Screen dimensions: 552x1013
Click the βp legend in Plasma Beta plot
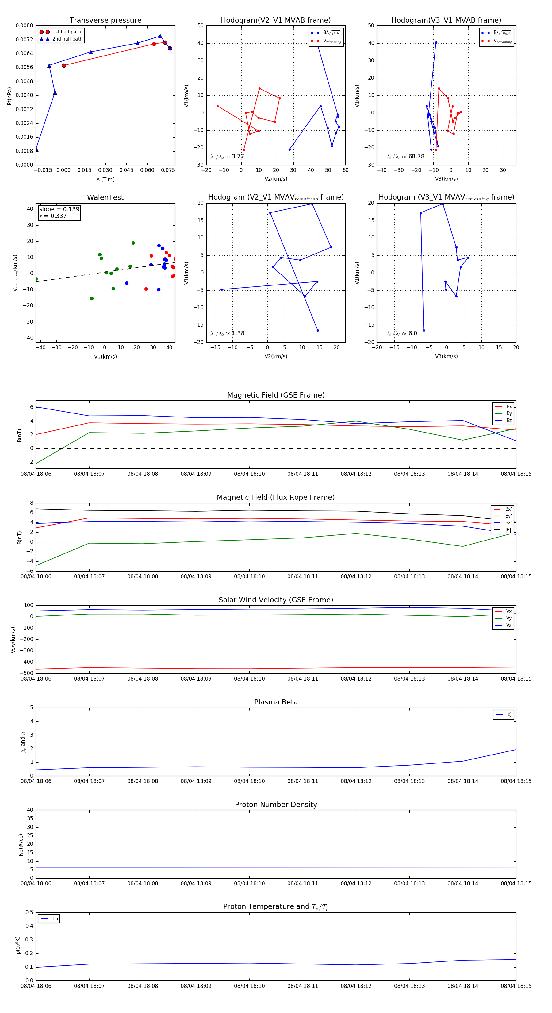point(504,715)
